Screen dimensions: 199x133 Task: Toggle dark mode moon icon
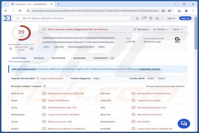pos(157,18)
